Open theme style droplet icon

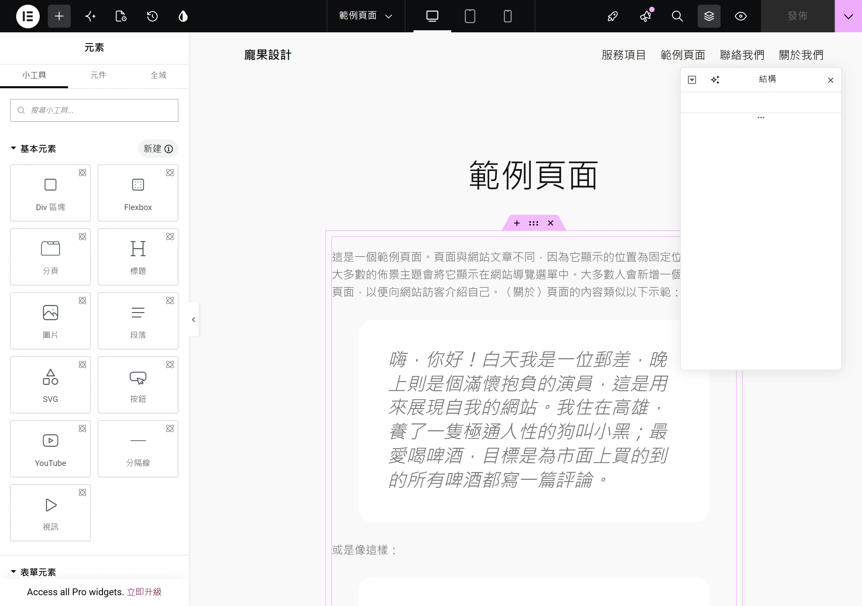click(x=183, y=16)
